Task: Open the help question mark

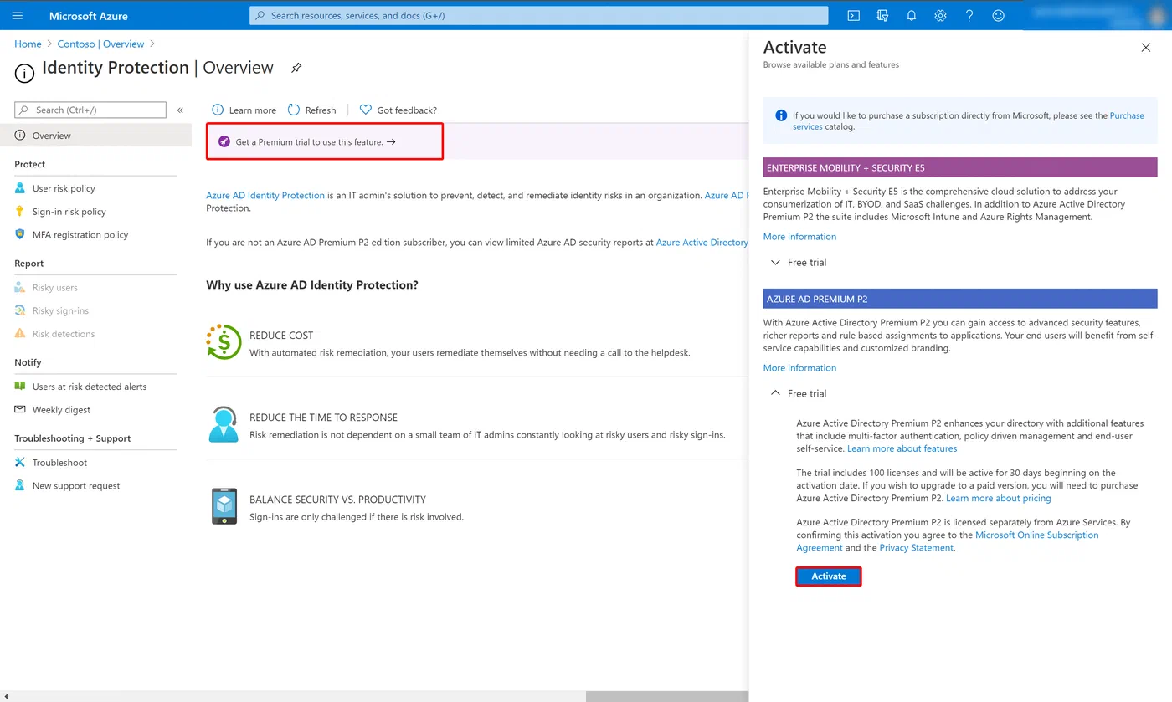Action: coord(969,16)
